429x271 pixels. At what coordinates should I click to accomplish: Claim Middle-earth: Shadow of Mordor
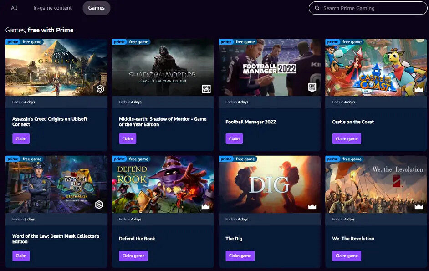(x=128, y=139)
